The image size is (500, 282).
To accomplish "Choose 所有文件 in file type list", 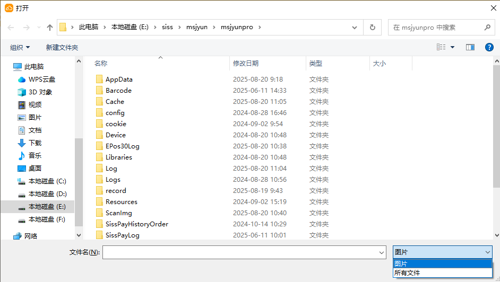I will tap(443, 273).
